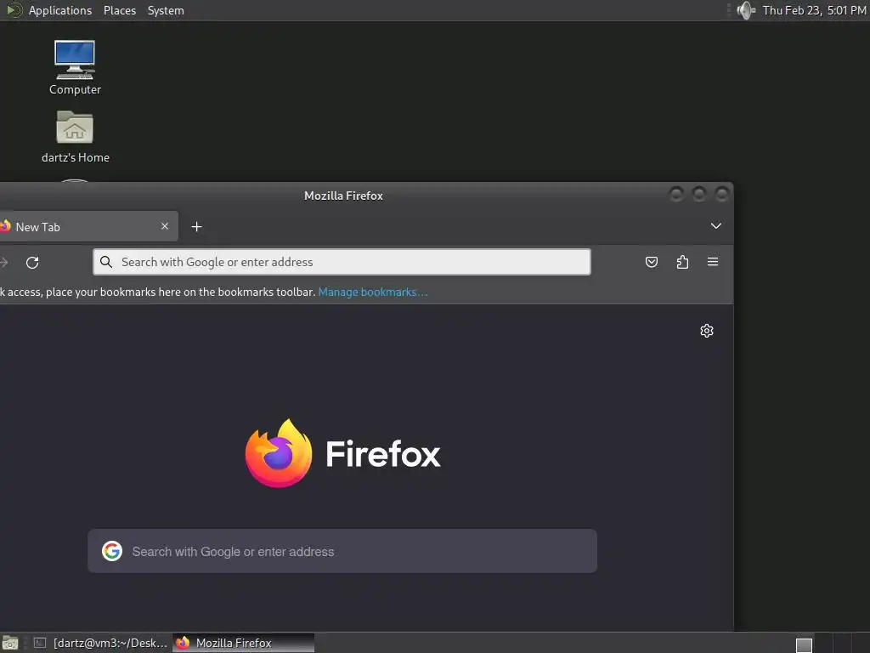
Task: Open the Extensions puzzle icon
Action: click(x=682, y=262)
